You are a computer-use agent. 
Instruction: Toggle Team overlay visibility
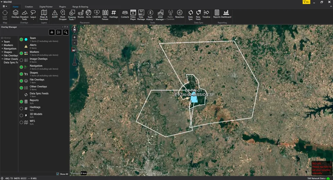coord(21,39)
